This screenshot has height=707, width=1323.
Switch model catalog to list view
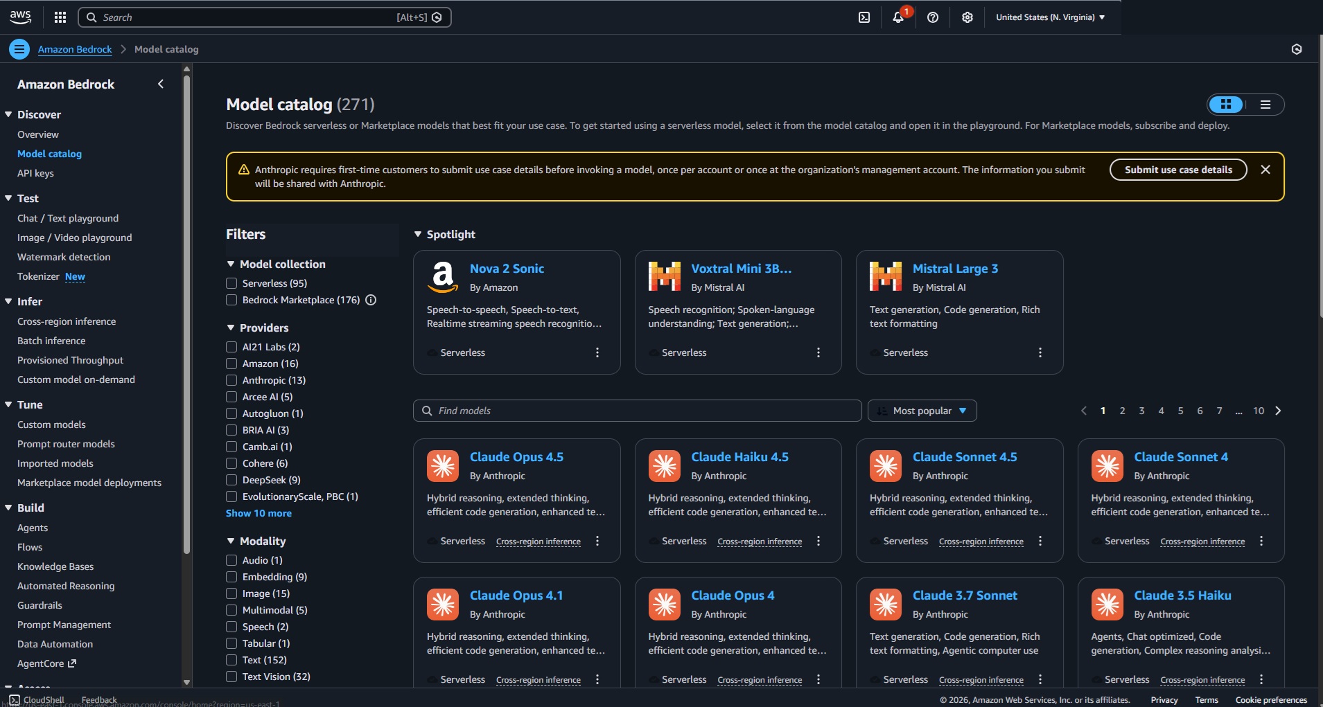[x=1265, y=105]
